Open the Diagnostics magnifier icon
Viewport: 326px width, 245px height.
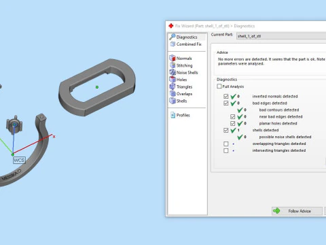tap(173, 37)
